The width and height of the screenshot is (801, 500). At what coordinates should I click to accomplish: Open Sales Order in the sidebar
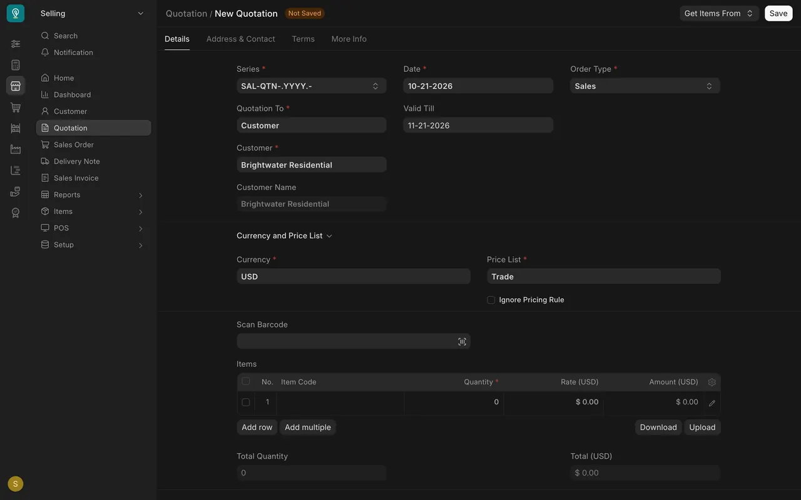(x=94, y=144)
